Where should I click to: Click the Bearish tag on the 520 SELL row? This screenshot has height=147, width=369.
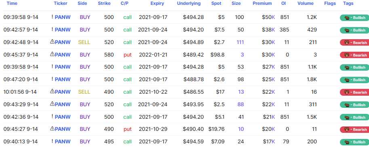354,42
